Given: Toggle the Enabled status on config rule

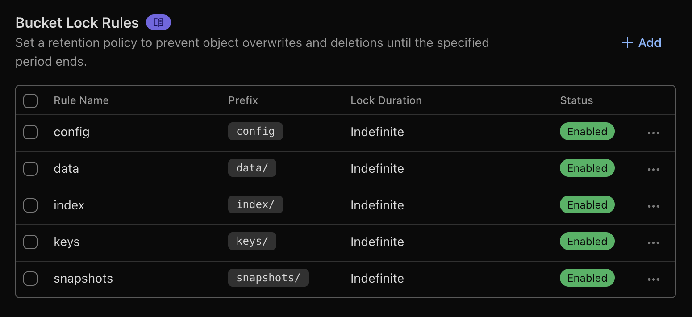Looking at the screenshot, I should 587,131.
